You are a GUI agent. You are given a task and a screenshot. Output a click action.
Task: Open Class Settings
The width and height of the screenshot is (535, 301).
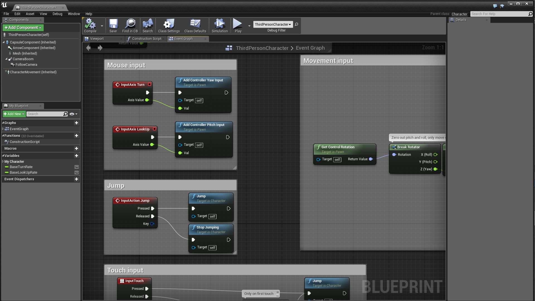point(168,25)
